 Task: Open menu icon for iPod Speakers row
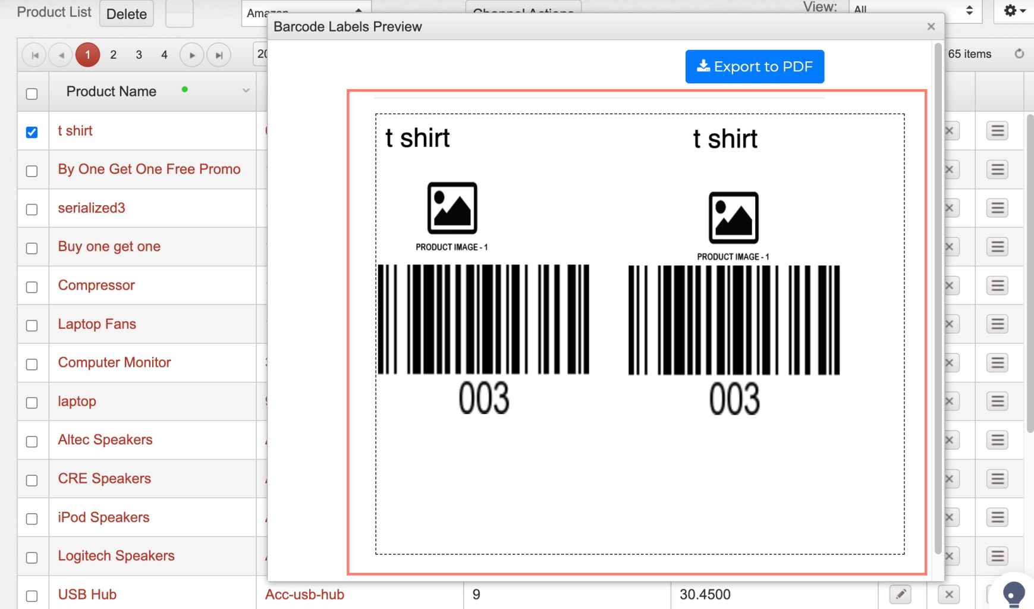click(x=997, y=517)
